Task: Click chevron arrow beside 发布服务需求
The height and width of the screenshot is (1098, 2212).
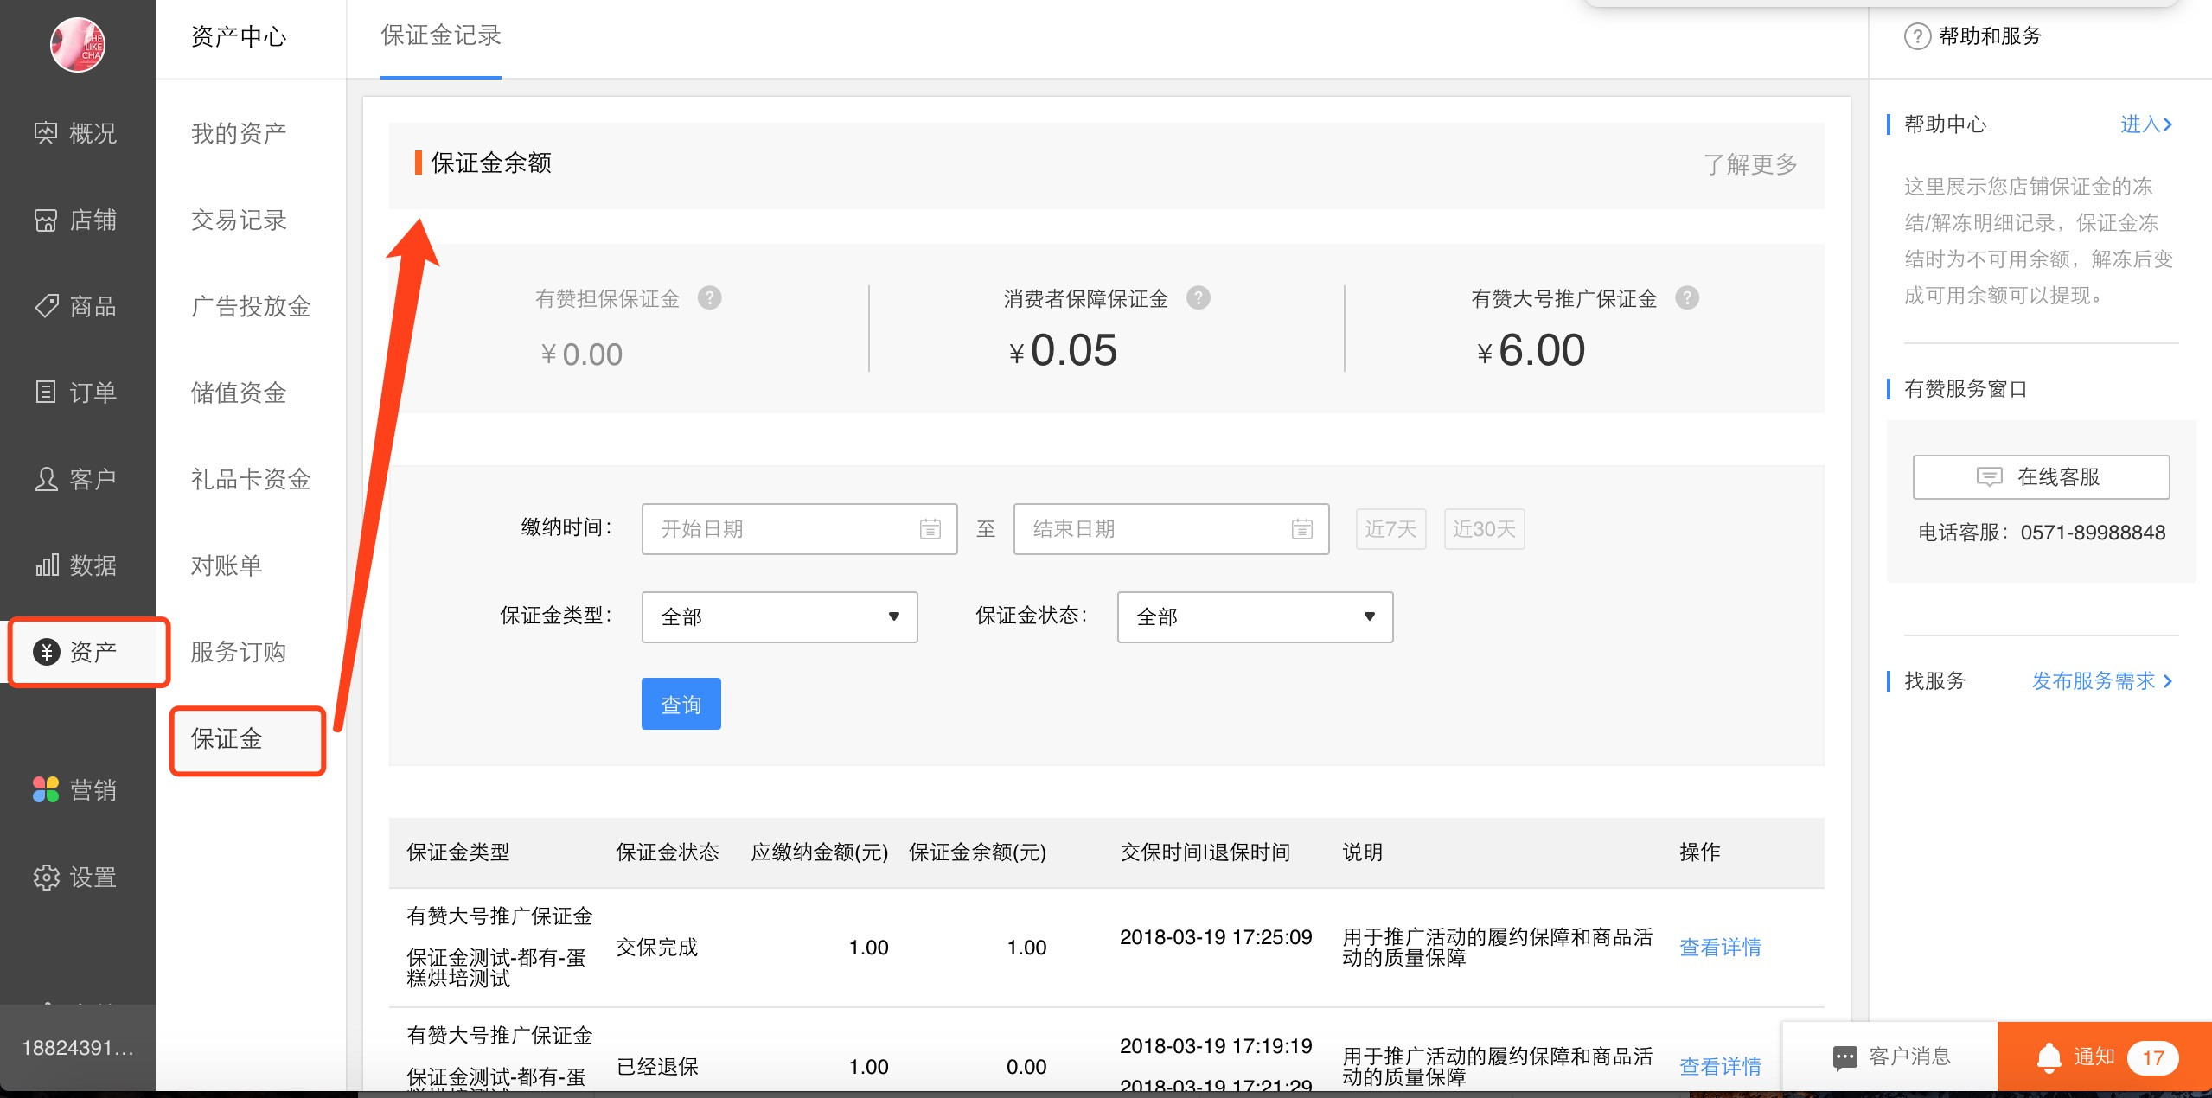Action: (2168, 681)
